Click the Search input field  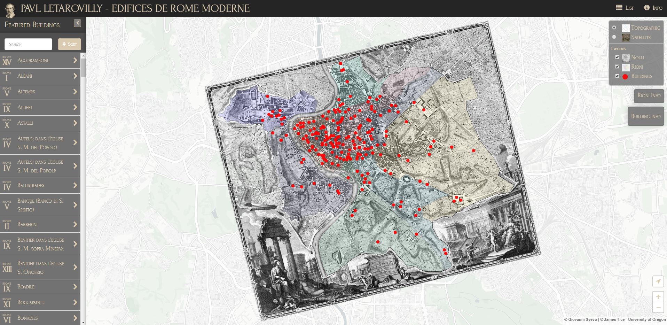[28, 44]
